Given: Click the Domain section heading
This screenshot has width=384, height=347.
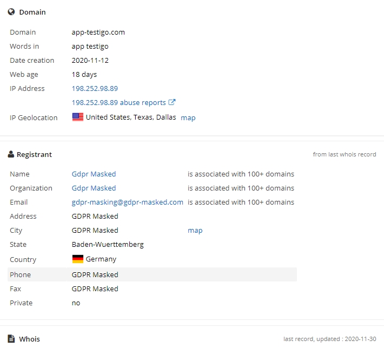Looking at the screenshot, I should 32,12.
